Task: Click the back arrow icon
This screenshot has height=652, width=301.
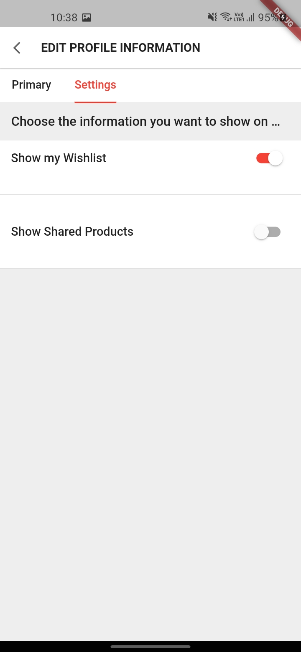Action: (x=17, y=48)
